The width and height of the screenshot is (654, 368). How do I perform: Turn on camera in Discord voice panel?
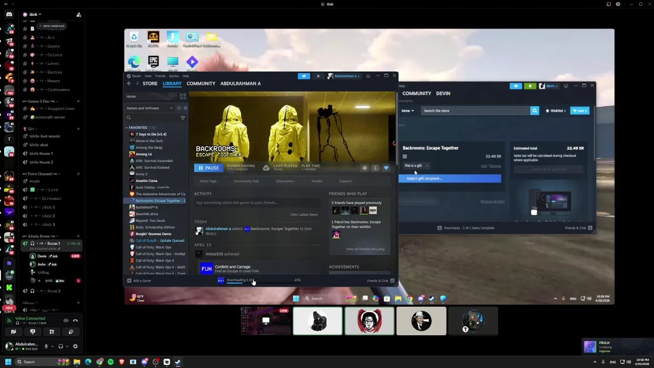click(13, 332)
